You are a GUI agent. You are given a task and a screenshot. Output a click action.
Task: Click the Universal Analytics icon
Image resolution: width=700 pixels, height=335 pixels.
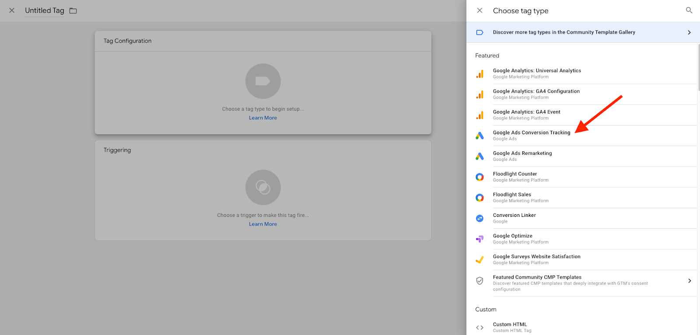point(479,74)
